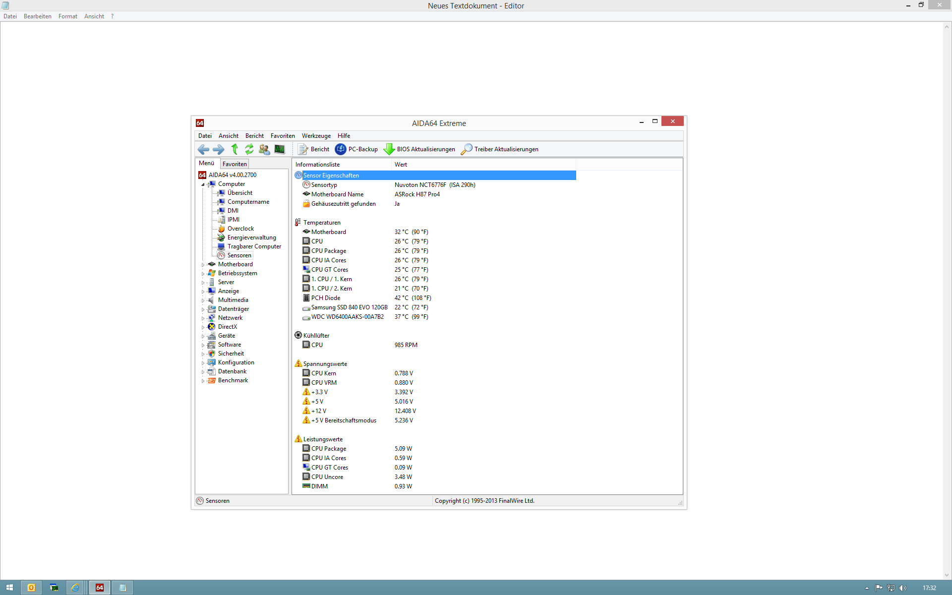Click the toolbar users icon next to the monitor icon

click(x=264, y=149)
